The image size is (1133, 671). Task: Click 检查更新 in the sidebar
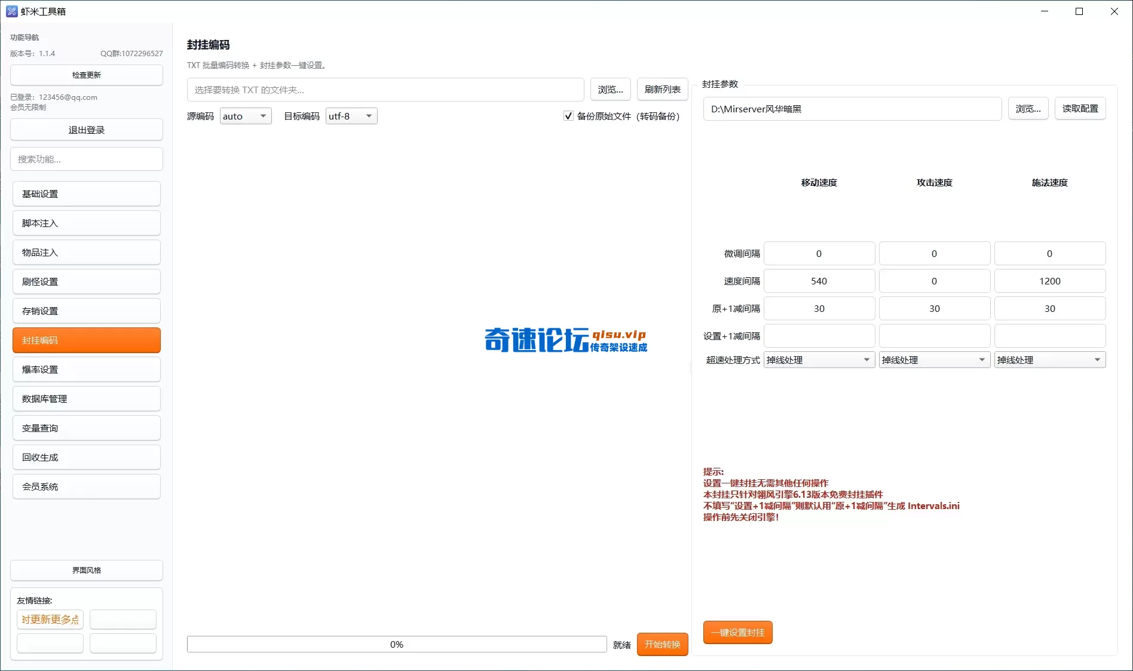87,75
